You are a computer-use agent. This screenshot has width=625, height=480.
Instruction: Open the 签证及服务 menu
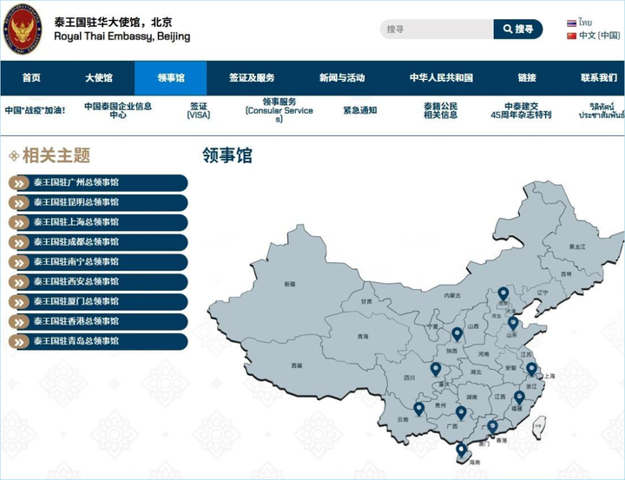252,78
